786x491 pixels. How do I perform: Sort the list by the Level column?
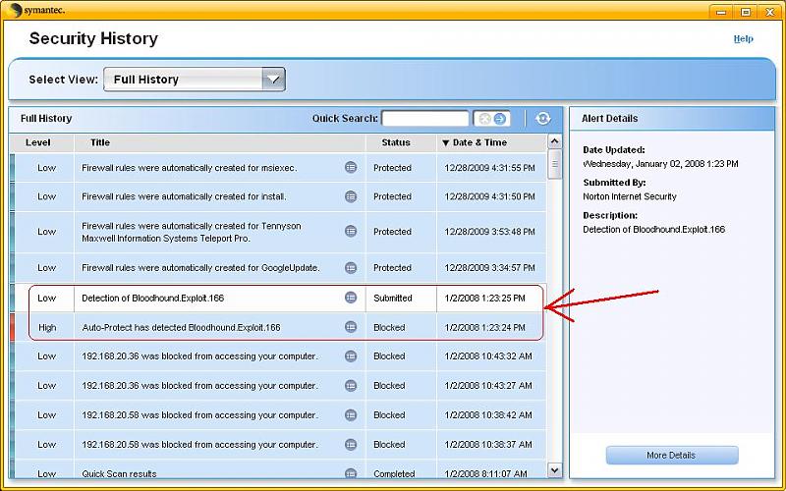(37, 142)
